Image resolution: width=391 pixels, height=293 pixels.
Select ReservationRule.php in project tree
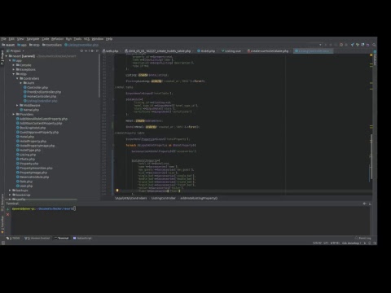click(33, 177)
